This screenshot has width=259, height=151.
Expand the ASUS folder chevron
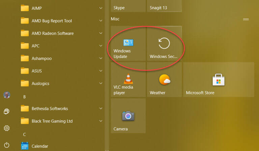coord(101,71)
